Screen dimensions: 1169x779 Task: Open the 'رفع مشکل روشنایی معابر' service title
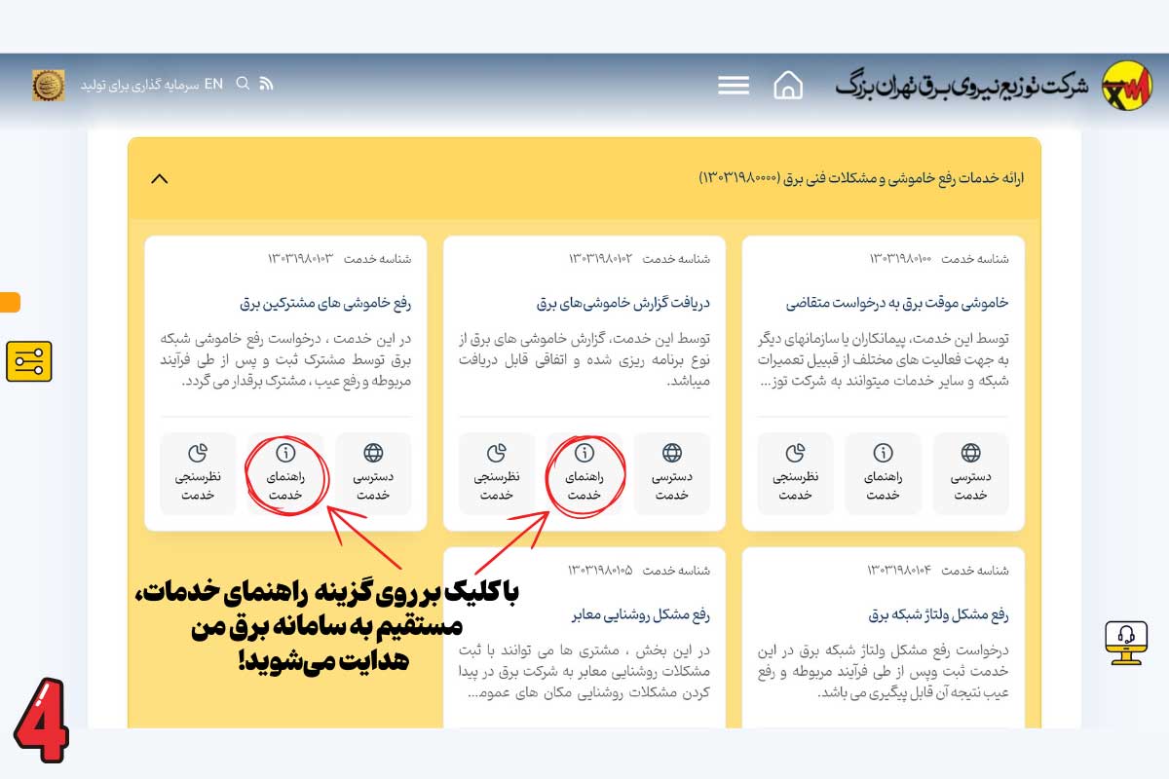[641, 615]
